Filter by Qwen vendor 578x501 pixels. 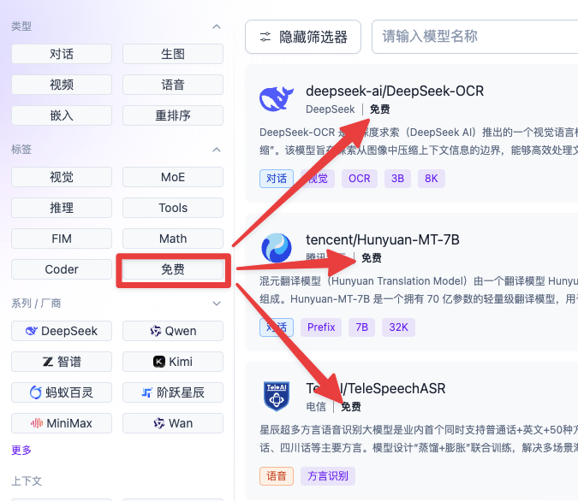point(173,331)
